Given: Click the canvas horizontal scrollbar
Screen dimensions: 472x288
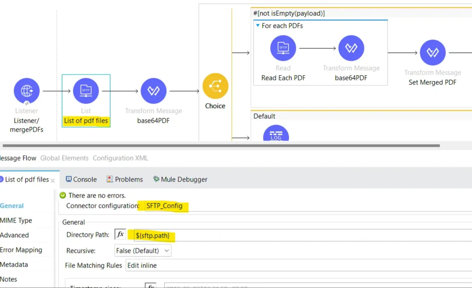Looking at the screenshot, I should [x=221, y=146].
